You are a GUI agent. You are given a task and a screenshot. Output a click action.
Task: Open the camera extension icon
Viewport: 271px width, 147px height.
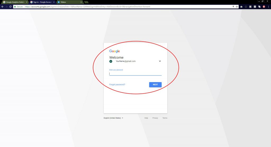pyautogui.click(x=241, y=7)
